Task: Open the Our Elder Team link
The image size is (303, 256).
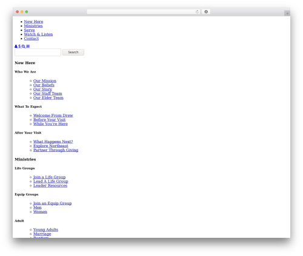Action: tap(48, 98)
